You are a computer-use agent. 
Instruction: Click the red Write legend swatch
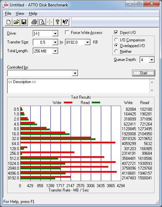click(x=68, y=103)
